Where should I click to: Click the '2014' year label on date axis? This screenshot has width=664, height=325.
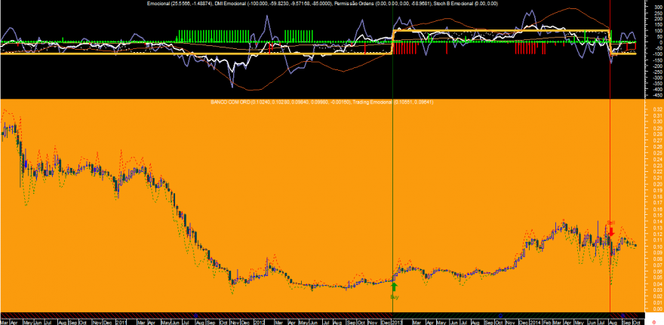coord(535,323)
